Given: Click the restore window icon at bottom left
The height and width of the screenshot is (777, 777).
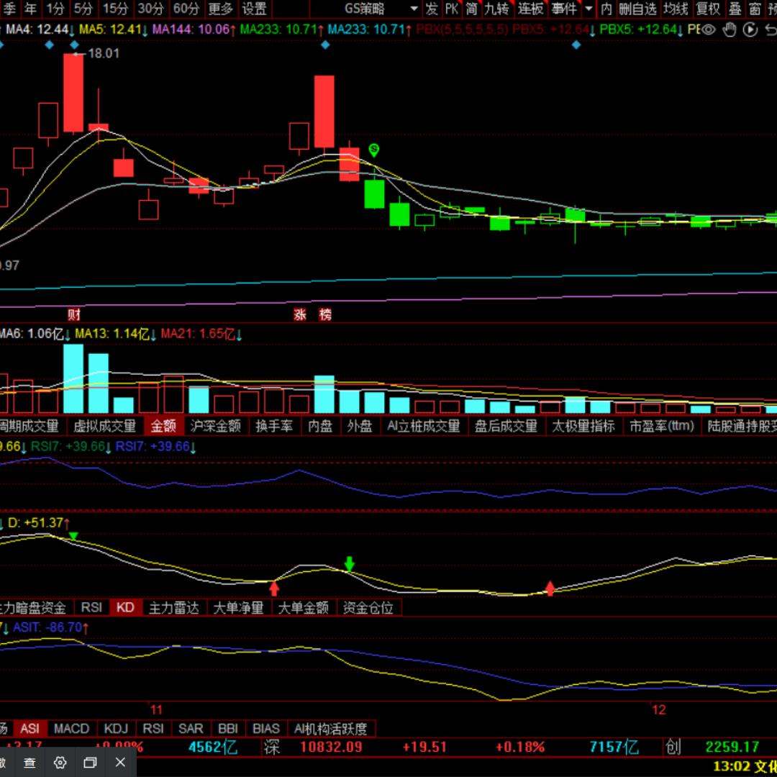Looking at the screenshot, I should coord(90,762).
